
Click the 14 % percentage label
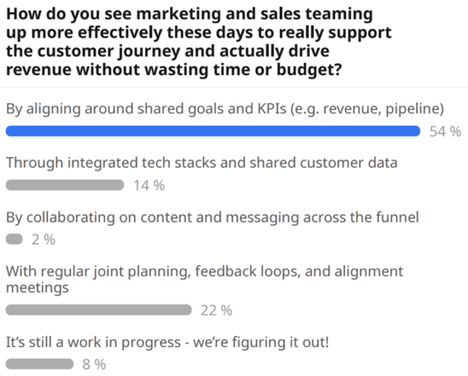click(x=148, y=186)
